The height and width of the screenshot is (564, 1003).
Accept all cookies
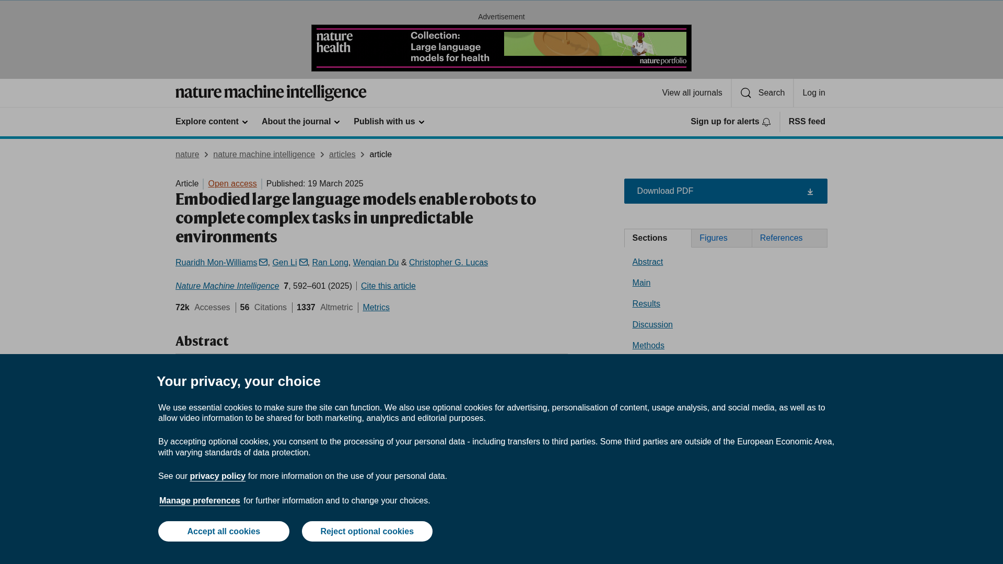point(224,531)
